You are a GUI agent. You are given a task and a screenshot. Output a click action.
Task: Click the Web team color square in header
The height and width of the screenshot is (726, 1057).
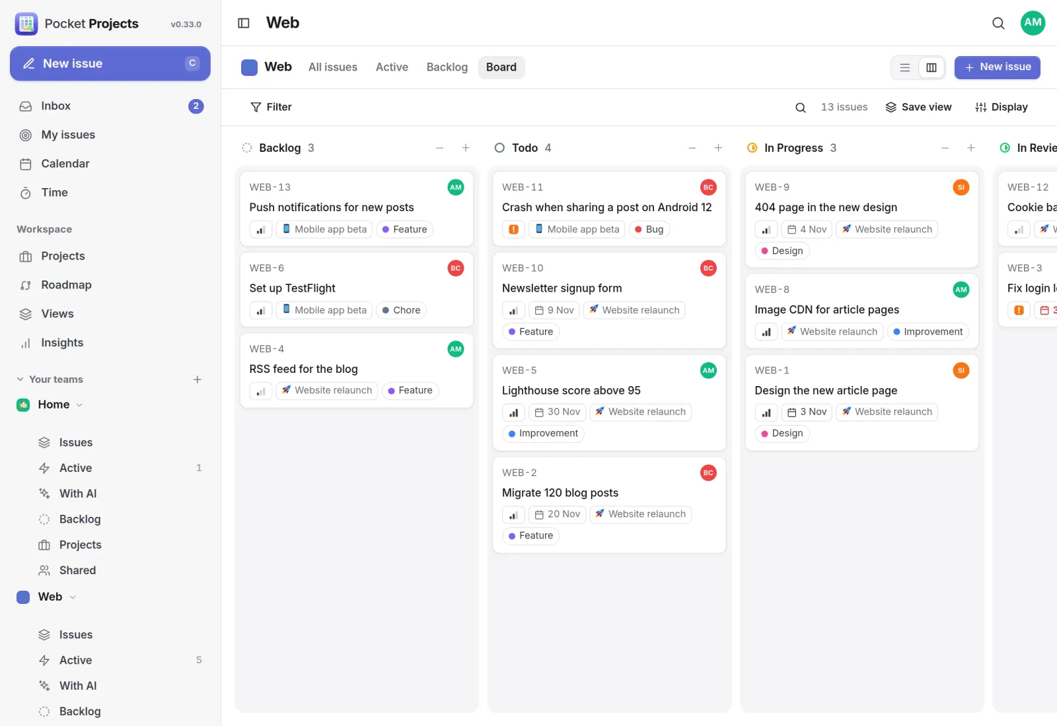pyautogui.click(x=249, y=67)
